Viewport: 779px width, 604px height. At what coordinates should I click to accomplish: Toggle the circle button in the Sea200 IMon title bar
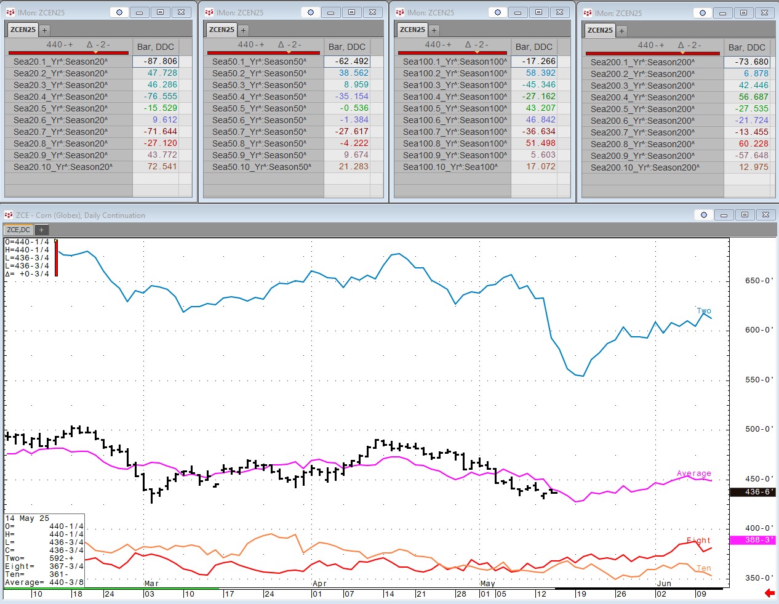[x=703, y=13]
